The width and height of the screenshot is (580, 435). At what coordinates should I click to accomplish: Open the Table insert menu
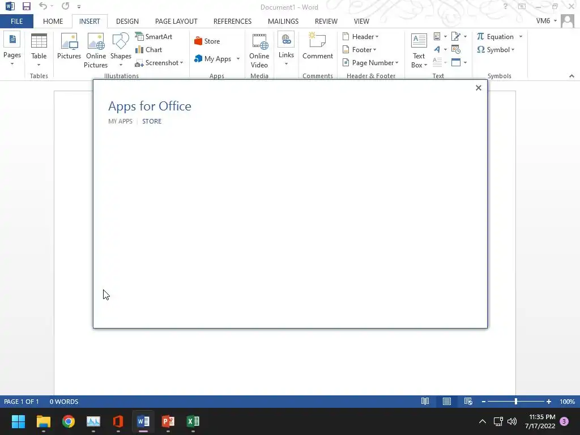pos(39,50)
